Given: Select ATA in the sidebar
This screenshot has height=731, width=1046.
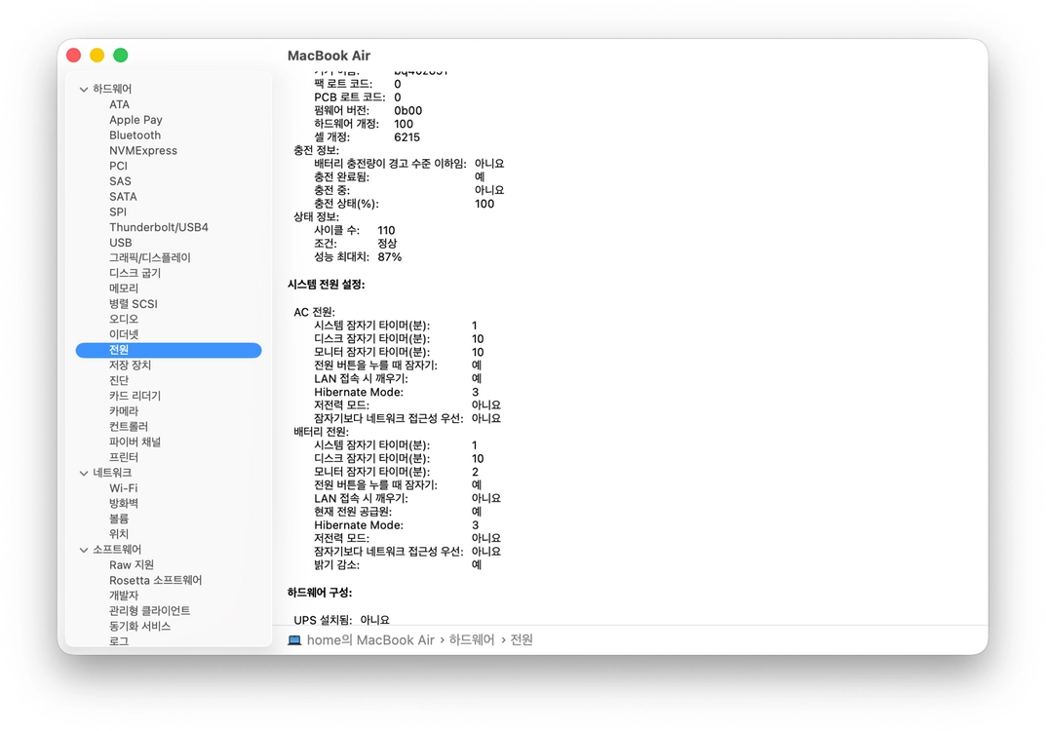Looking at the screenshot, I should pyautogui.click(x=119, y=104).
